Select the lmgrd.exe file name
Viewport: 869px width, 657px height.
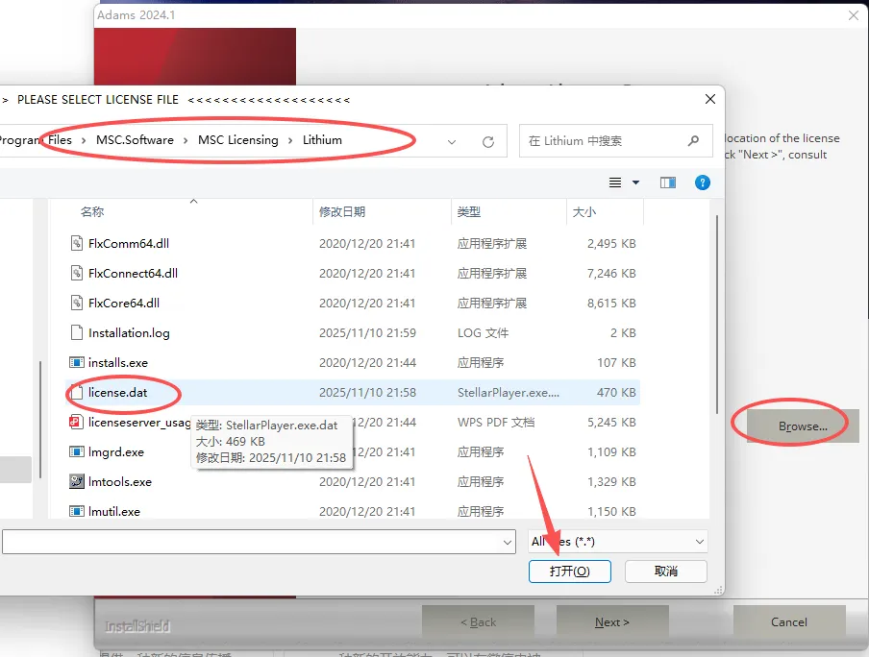115,452
